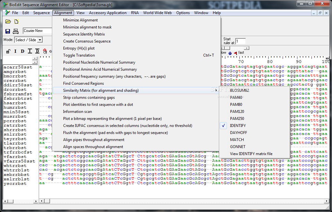The image size is (332, 212).
Task: Select the PAM120 matrix
Action: [254, 111]
